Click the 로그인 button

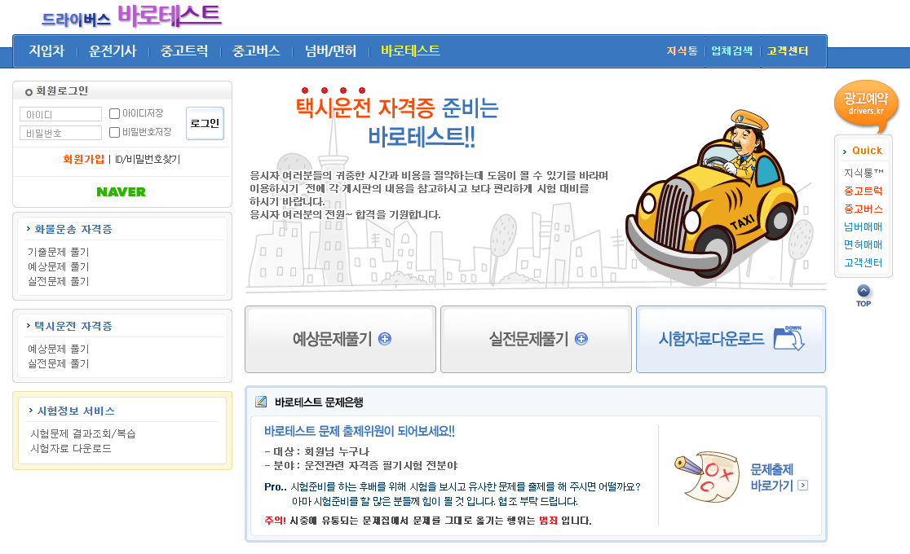(x=205, y=123)
